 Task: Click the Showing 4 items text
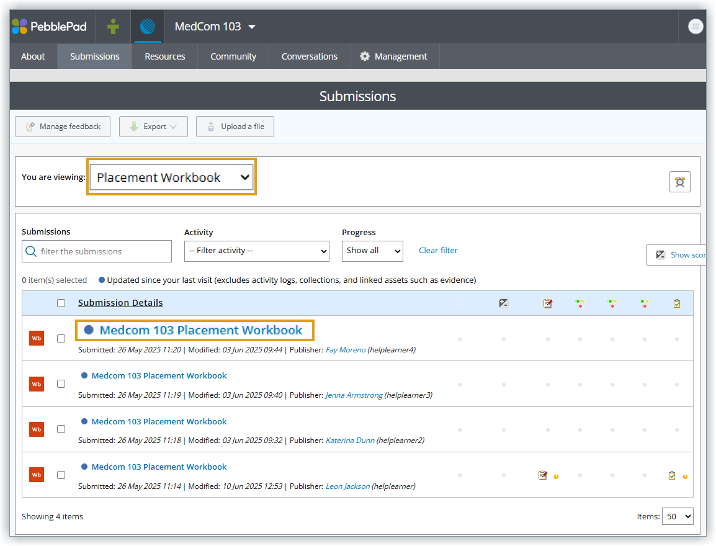pos(53,516)
